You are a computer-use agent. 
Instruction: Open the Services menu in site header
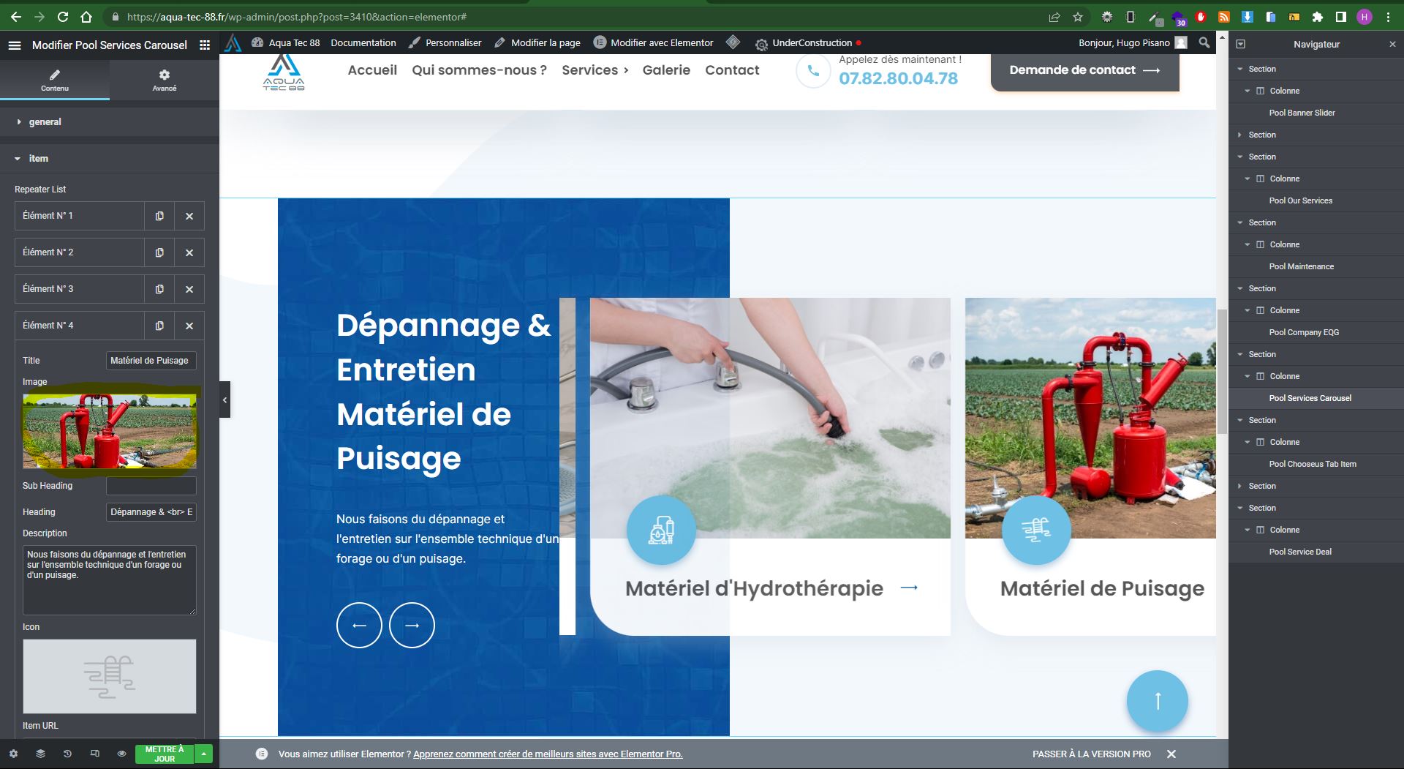click(x=595, y=70)
